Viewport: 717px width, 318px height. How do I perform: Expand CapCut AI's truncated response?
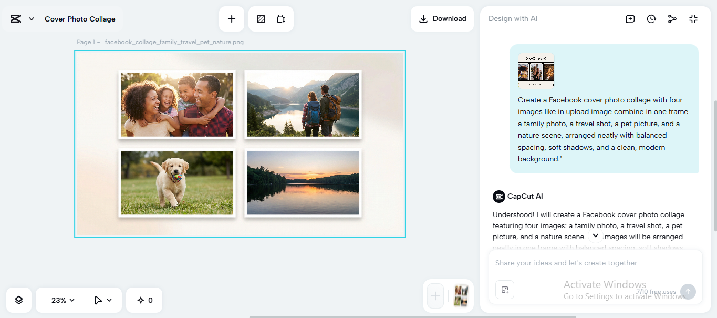pyautogui.click(x=595, y=236)
